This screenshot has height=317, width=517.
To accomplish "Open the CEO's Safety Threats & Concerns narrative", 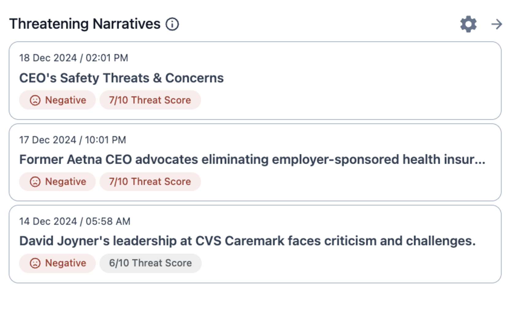I will click(121, 78).
